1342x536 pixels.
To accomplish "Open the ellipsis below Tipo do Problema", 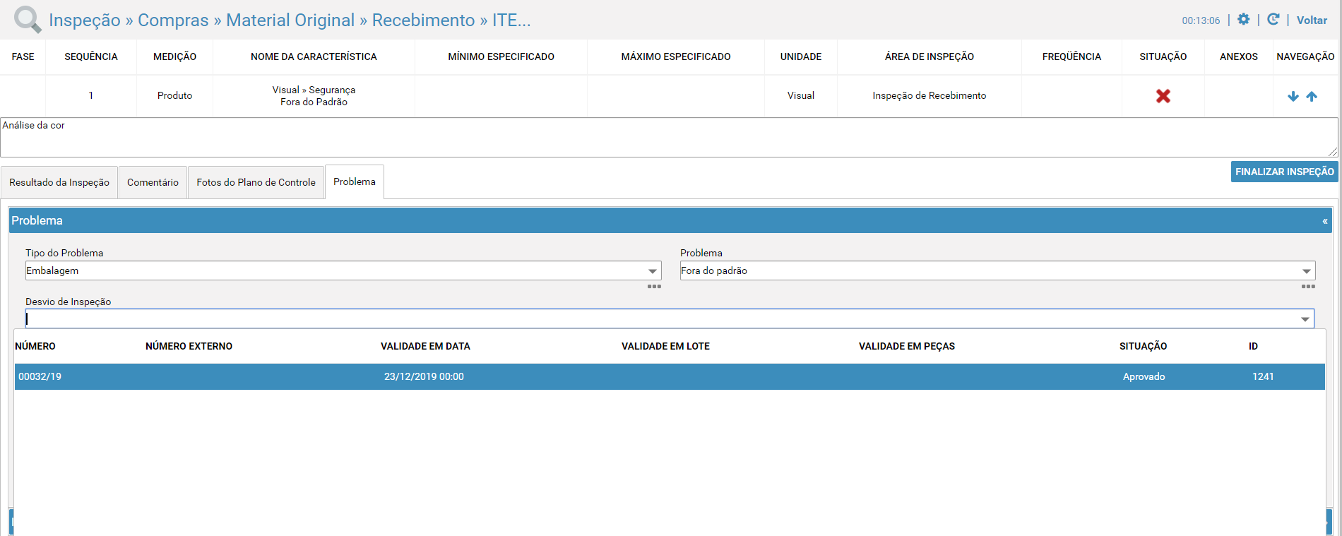I will [654, 287].
